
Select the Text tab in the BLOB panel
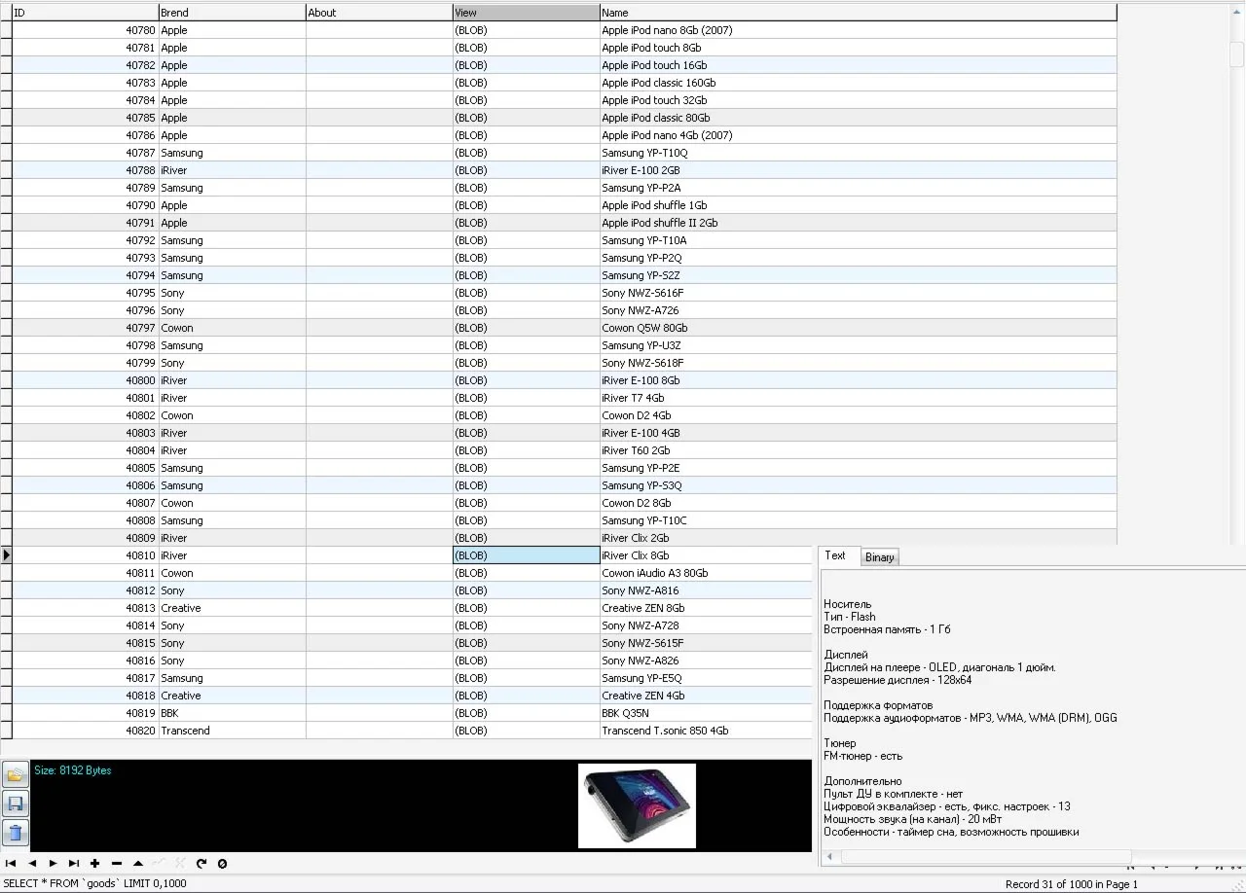[x=835, y=555]
